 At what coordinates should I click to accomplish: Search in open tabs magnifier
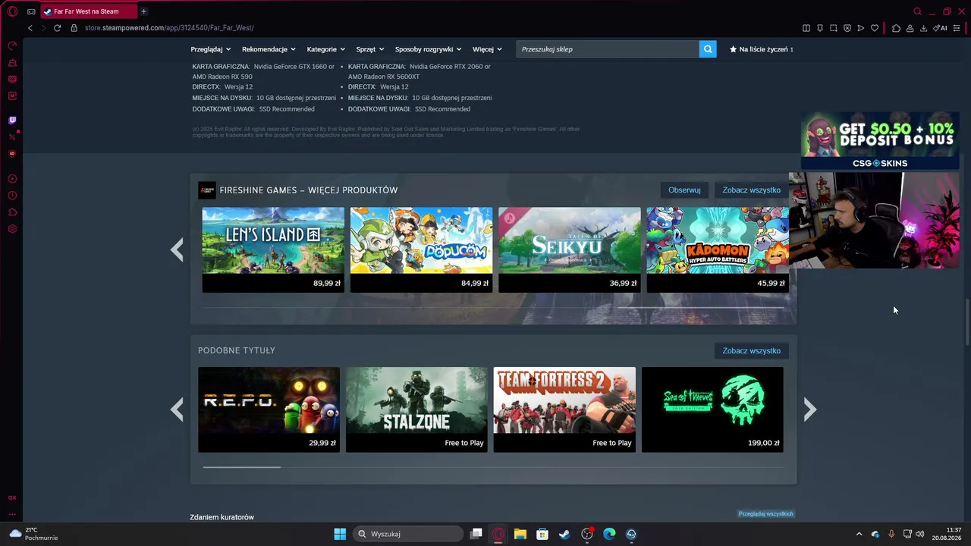pos(917,11)
